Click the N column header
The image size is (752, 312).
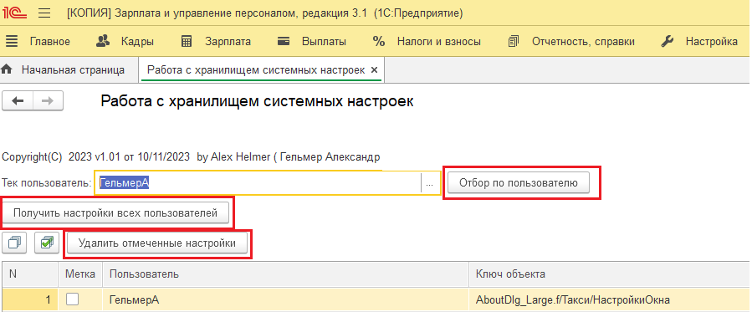(x=30, y=274)
